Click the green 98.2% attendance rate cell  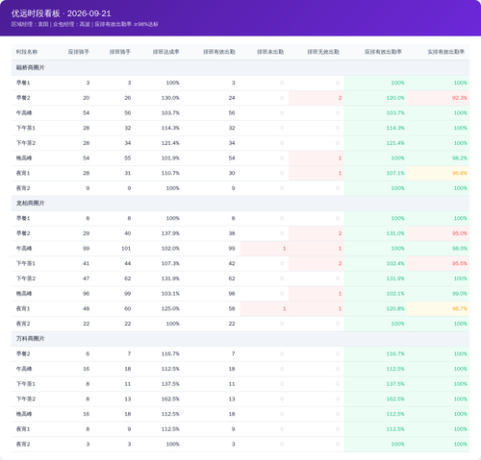tap(439, 158)
